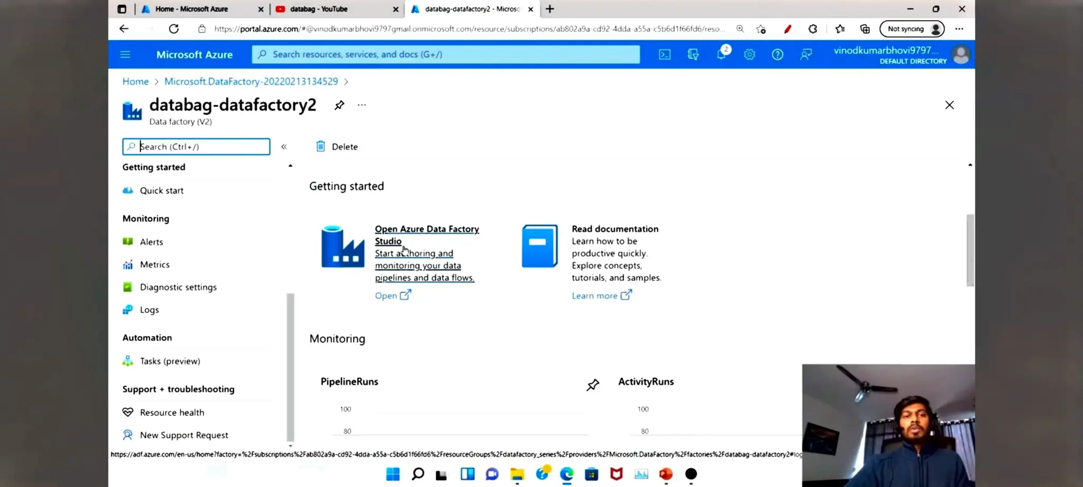Screen dimensions: 1083x487
Task: Add this page to favorites
Action: click(x=761, y=29)
